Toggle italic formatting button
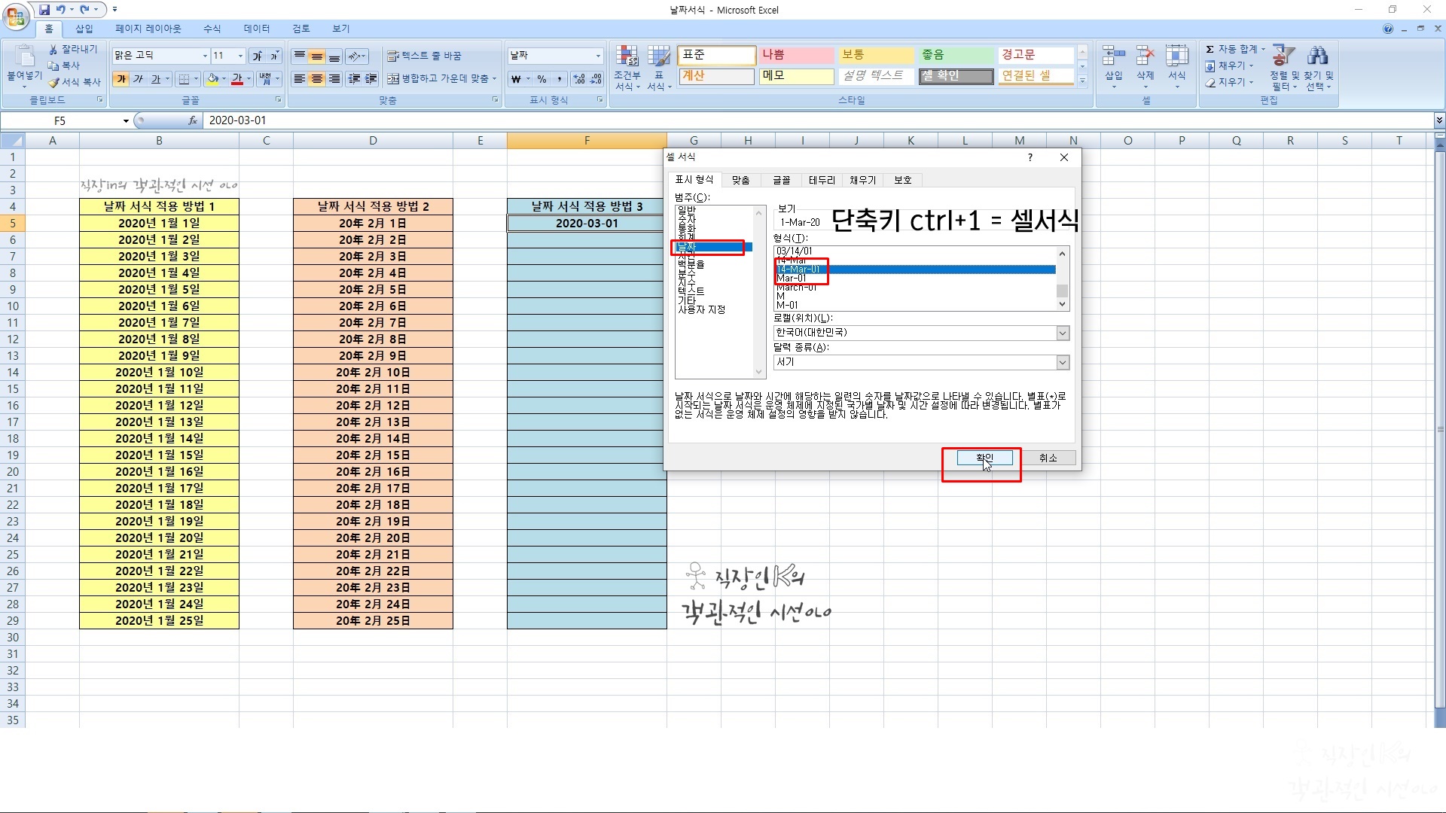Viewport: 1446px width, 813px height. [x=139, y=79]
